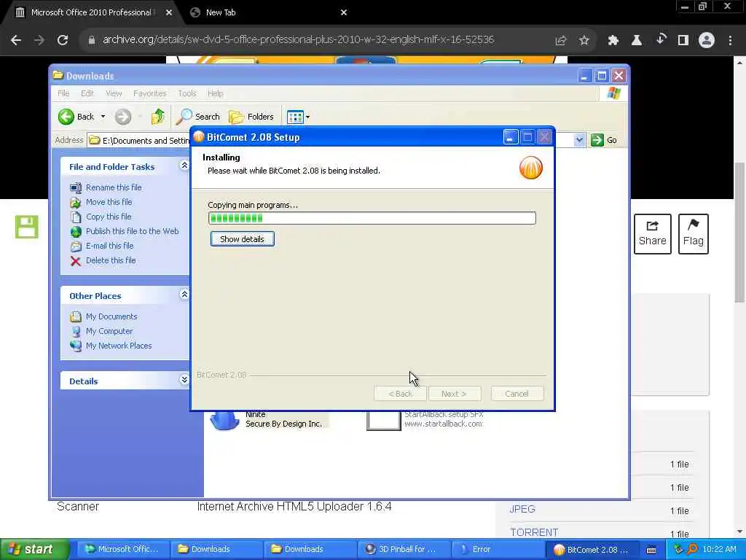Viewport: 746px width, 560px height.
Task: Click Cancel in BitComet Setup
Action: point(517,394)
